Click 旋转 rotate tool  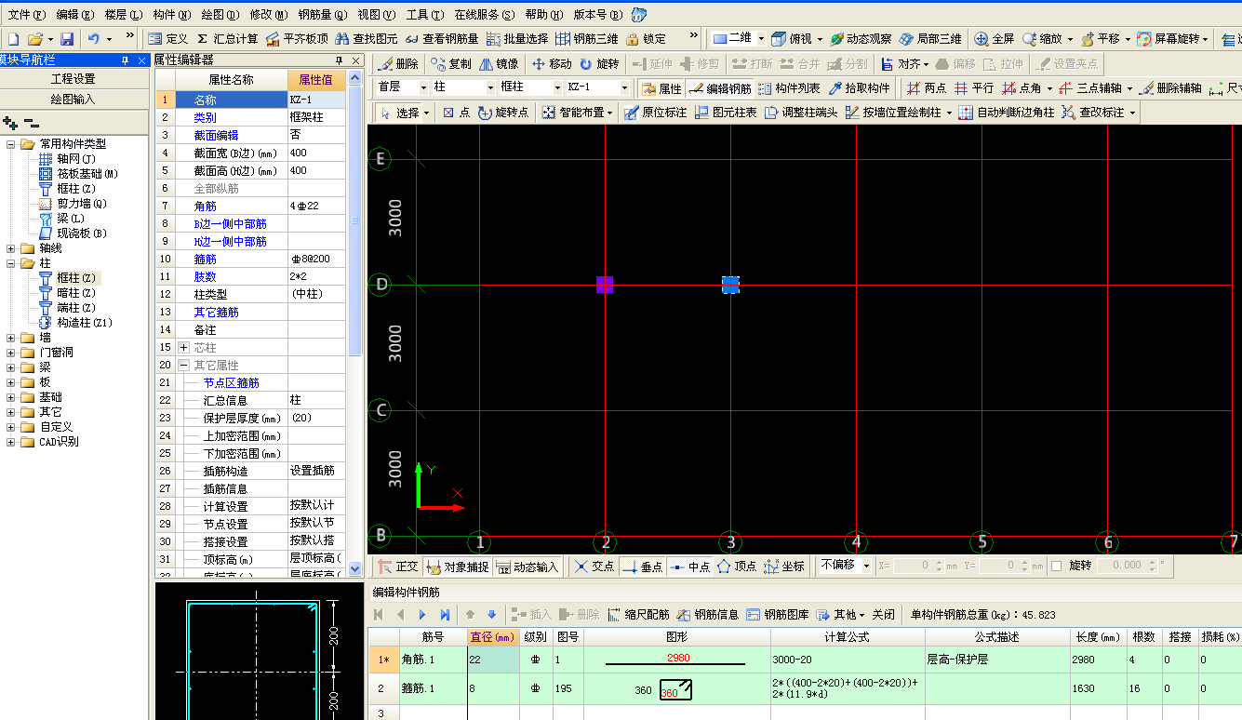point(599,64)
